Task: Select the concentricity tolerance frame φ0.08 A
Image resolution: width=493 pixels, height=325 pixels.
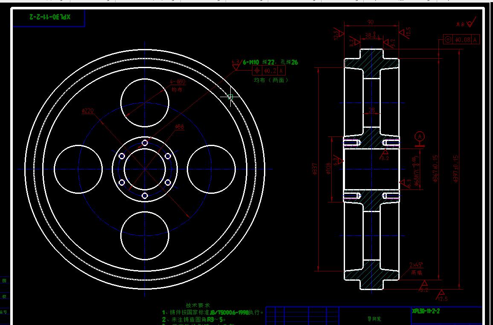Action: [x=461, y=40]
